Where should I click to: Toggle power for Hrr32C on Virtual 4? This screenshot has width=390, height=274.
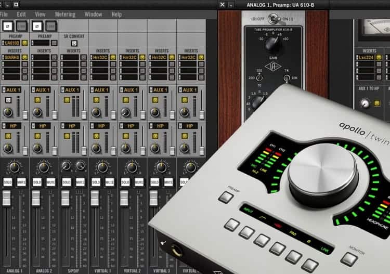201,57
